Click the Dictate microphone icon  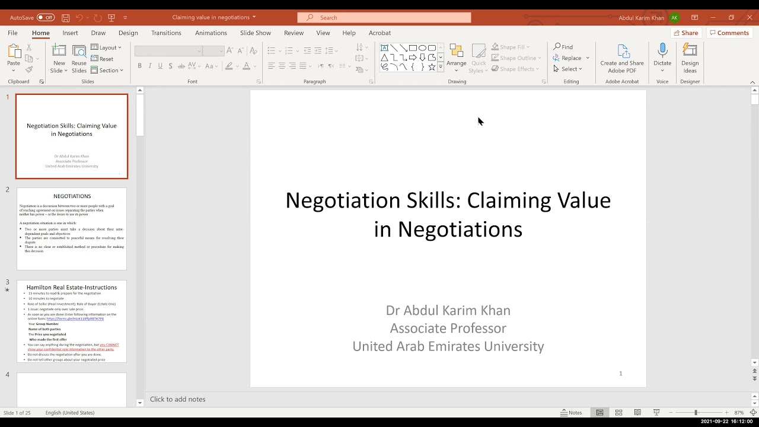(x=662, y=50)
